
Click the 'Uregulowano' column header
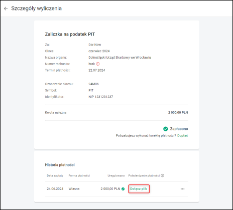116,175
